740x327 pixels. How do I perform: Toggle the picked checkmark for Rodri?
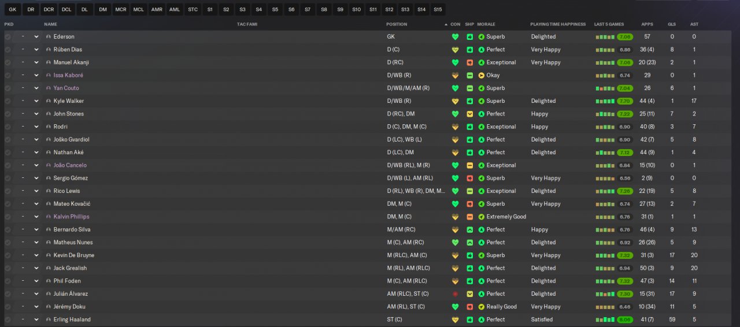[8, 127]
